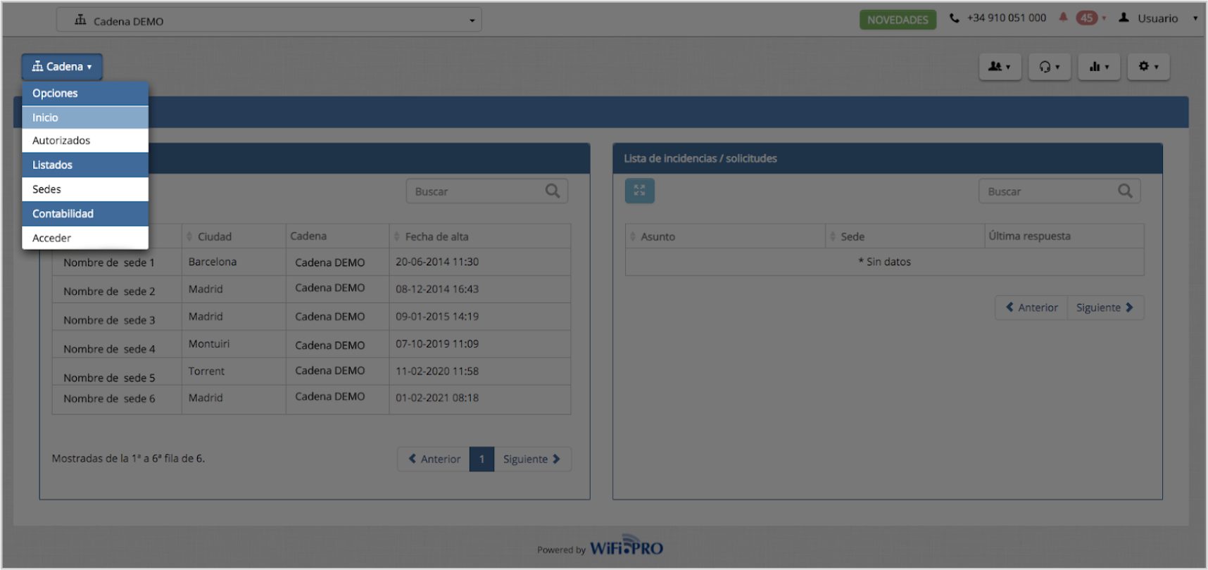Expand the Cadena DEMO chain selector
Image resolution: width=1208 pixels, height=570 pixels.
[269, 20]
